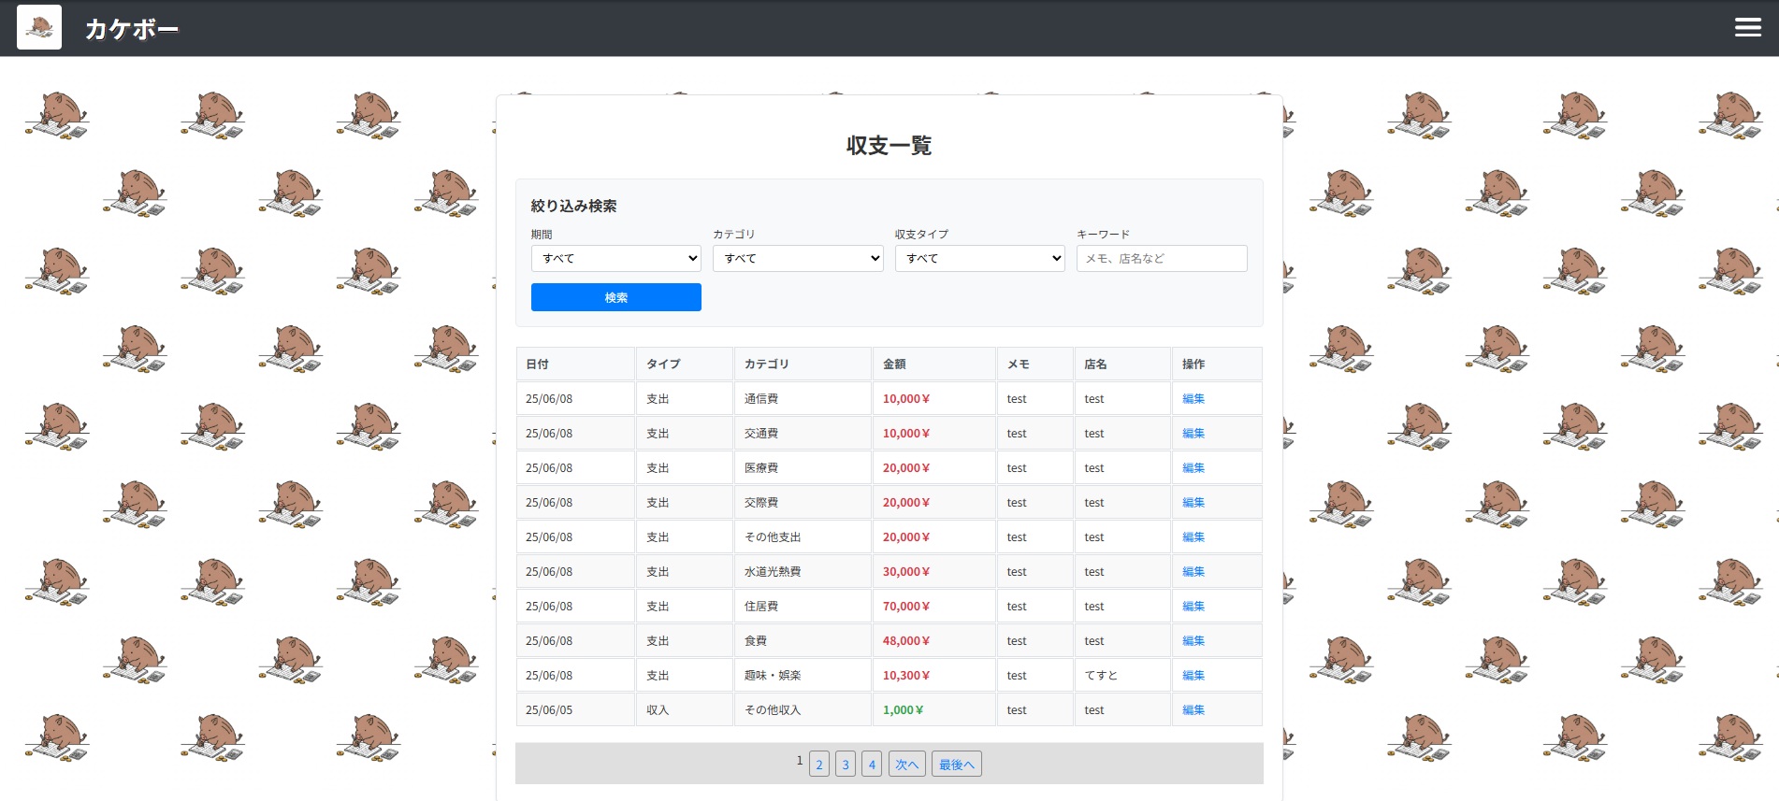This screenshot has width=1779, height=801.
Task: Edit the 通信費 row via 編集
Action: pyautogui.click(x=1193, y=399)
